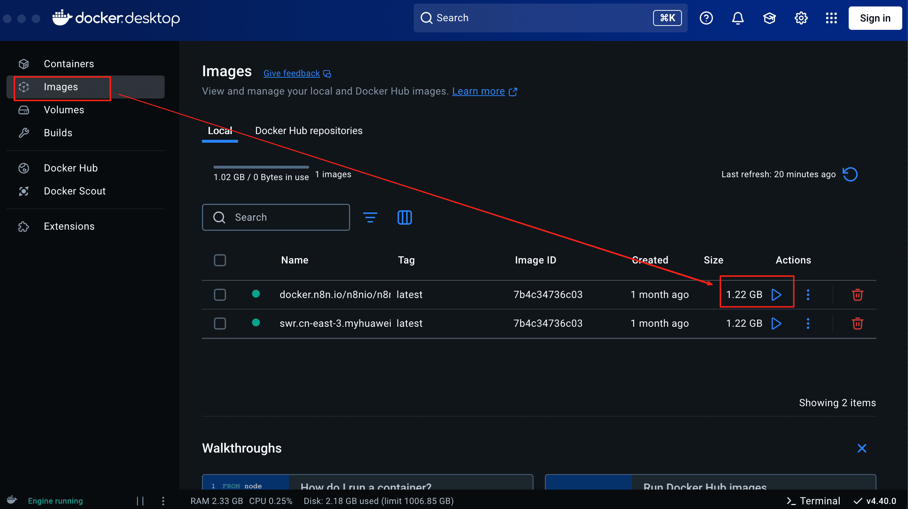Open the Learning center icon
Screen dimensions: 908x509
tap(769, 18)
